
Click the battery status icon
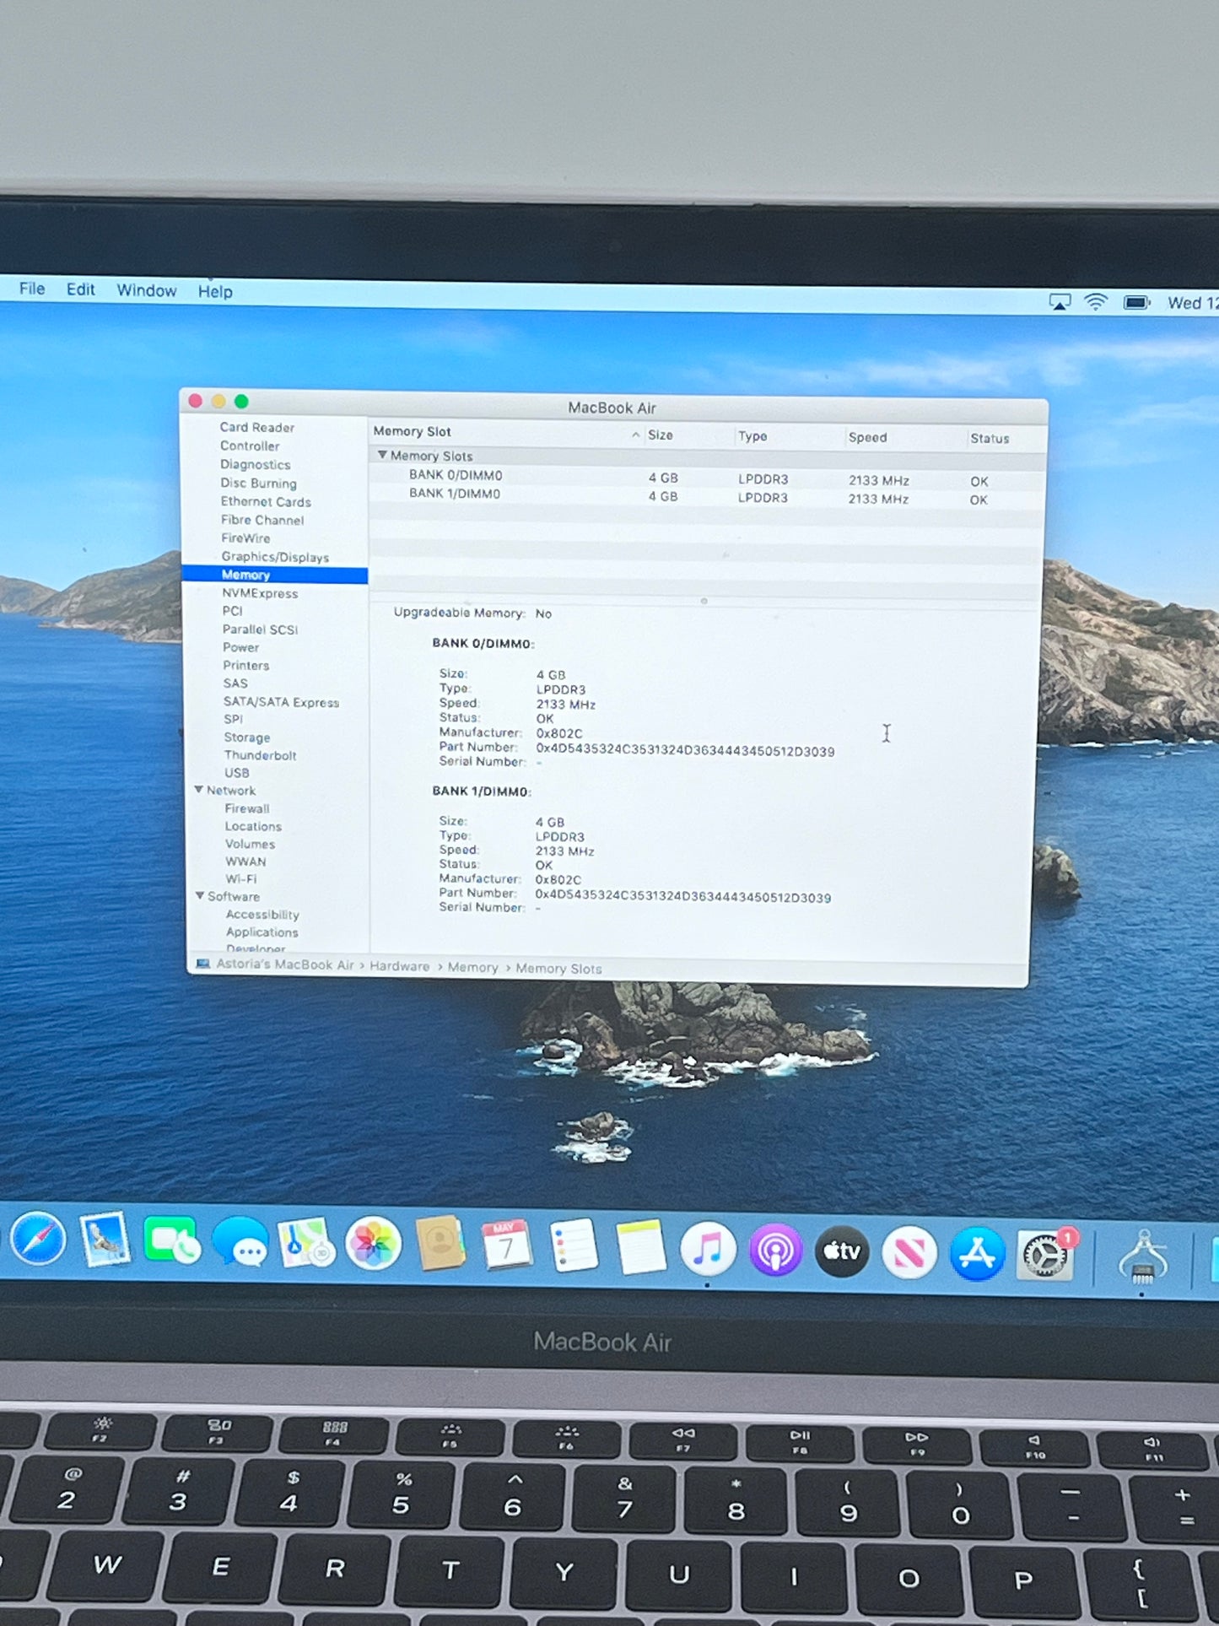[1136, 302]
